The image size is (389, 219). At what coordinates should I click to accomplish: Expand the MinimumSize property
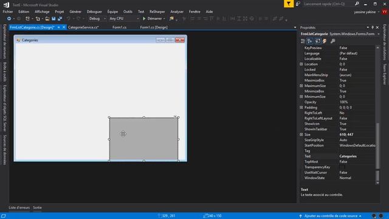301,97
